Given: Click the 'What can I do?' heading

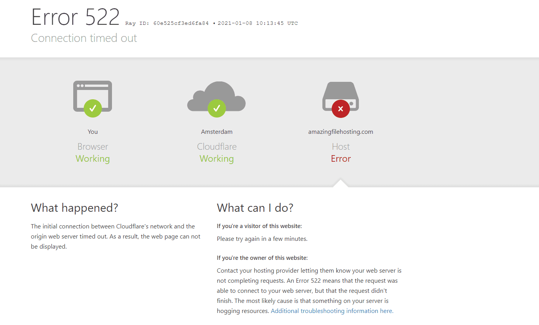Looking at the screenshot, I should (255, 208).
